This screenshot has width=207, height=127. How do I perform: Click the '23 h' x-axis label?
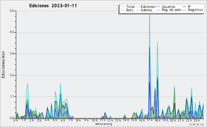coord(197,120)
